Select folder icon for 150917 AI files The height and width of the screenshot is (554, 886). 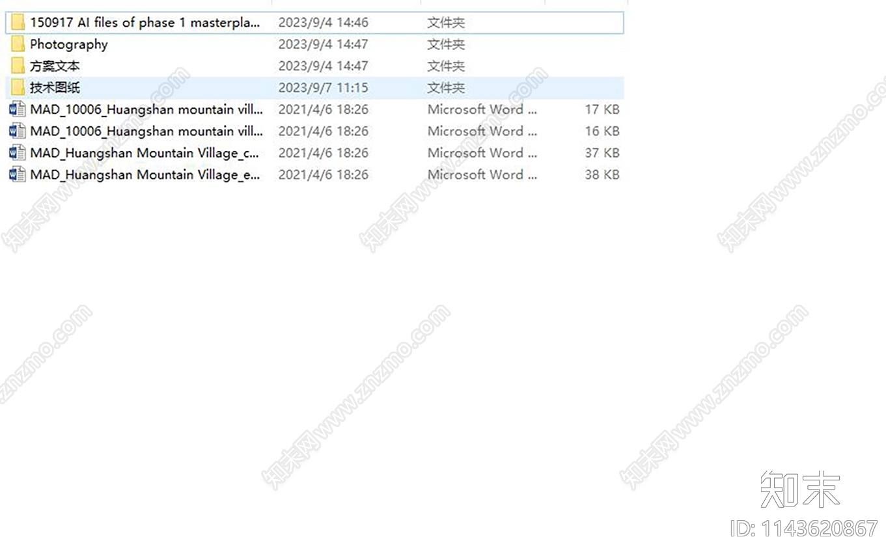(x=18, y=23)
